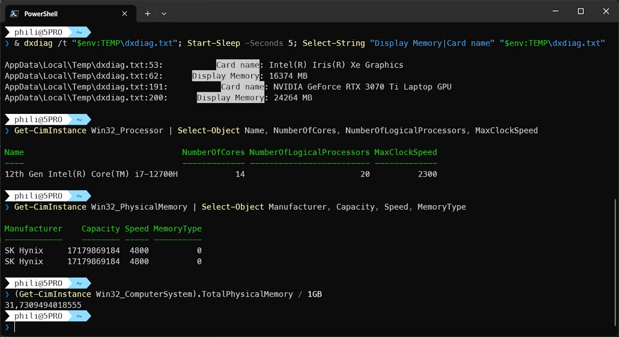Click the logical processors value "20"
This screenshot has width=619, height=337.
(x=365, y=174)
